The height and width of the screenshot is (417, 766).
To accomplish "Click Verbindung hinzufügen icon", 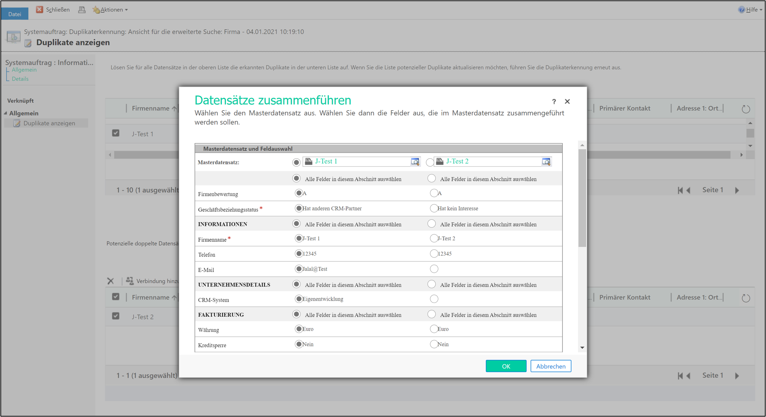I will pos(130,281).
